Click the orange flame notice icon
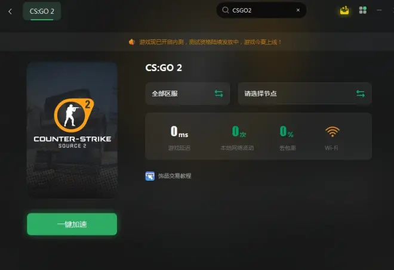This screenshot has height=270, width=394. pyautogui.click(x=132, y=42)
